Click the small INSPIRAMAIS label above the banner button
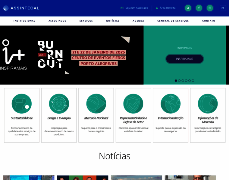The height and width of the screenshot is (180, 229). 185,48
